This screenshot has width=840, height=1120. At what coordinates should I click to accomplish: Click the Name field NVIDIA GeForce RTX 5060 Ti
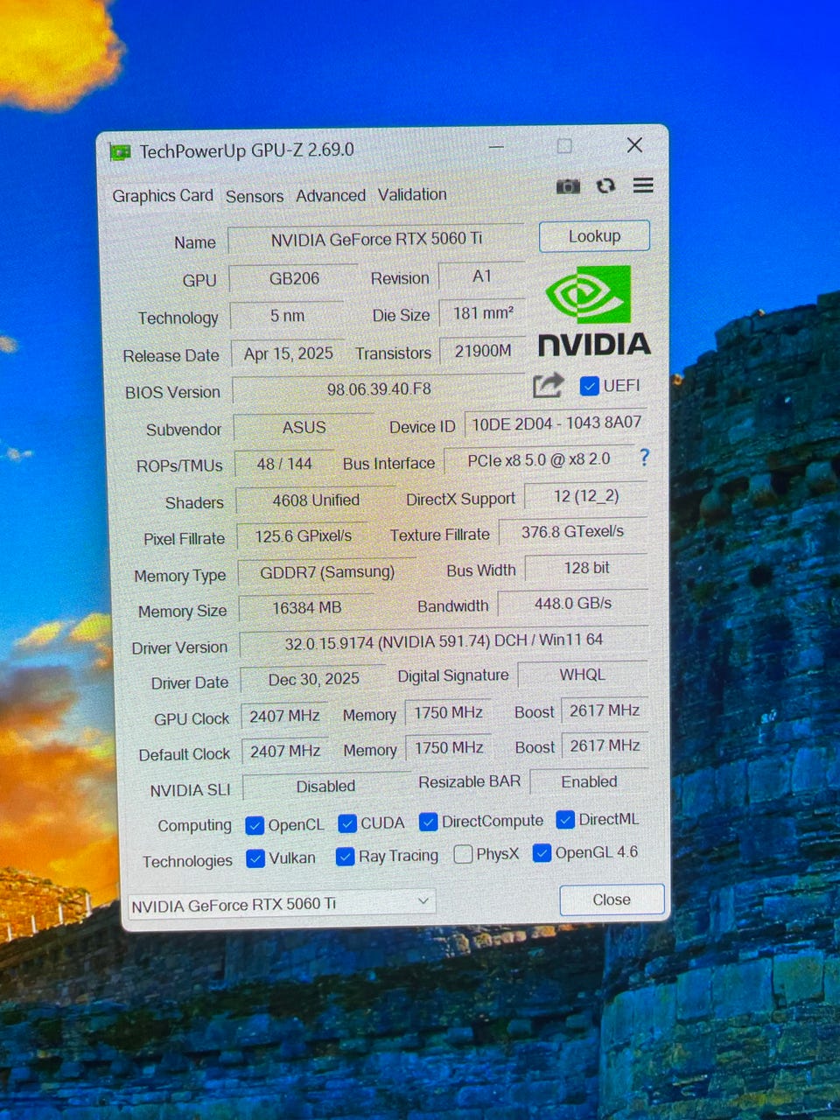[x=376, y=239]
